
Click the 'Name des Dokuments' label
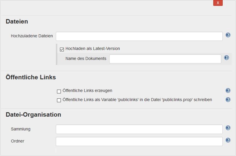pyautogui.click(x=86, y=59)
